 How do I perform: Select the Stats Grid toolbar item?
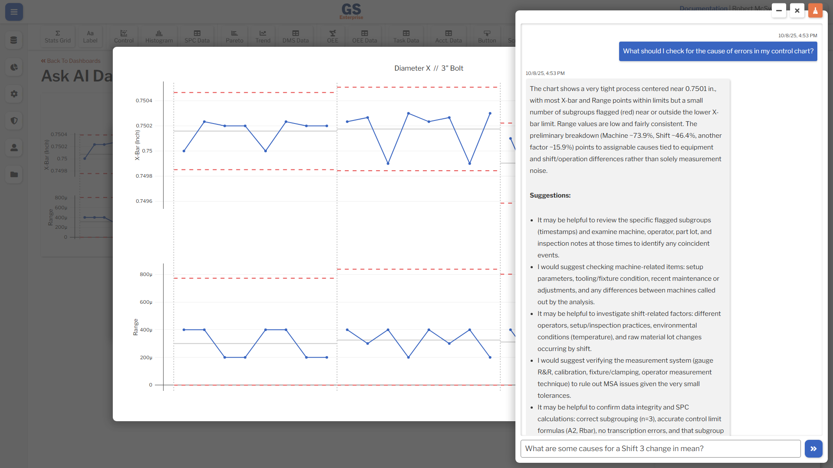point(58,36)
